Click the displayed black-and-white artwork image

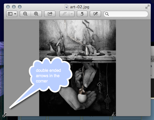point(78,68)
